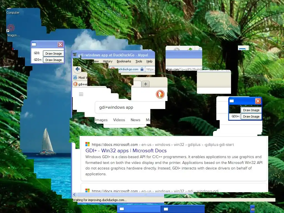Click the horizontal scrollbar thumb
Image resolution: width=284 pixels, height=213 pixels.
[x=135, y=194]
